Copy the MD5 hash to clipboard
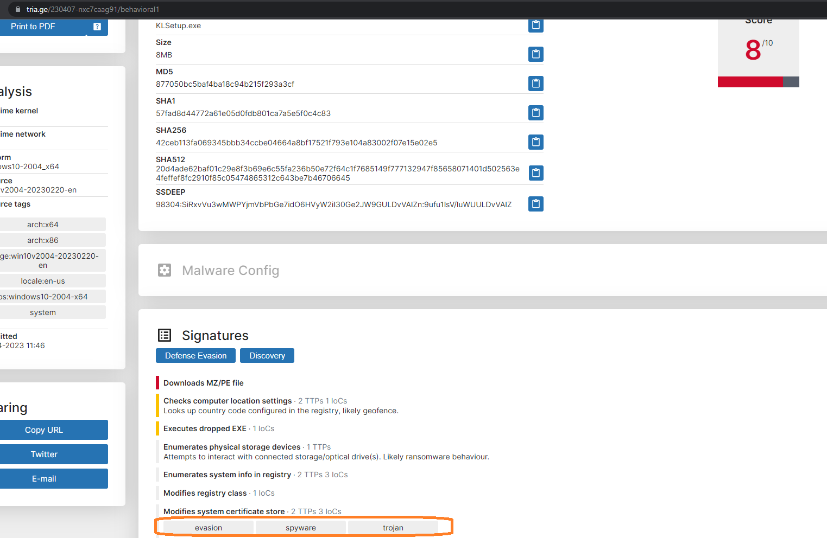The height and width of the screenshot is (538, 827). tap(536, 84)
